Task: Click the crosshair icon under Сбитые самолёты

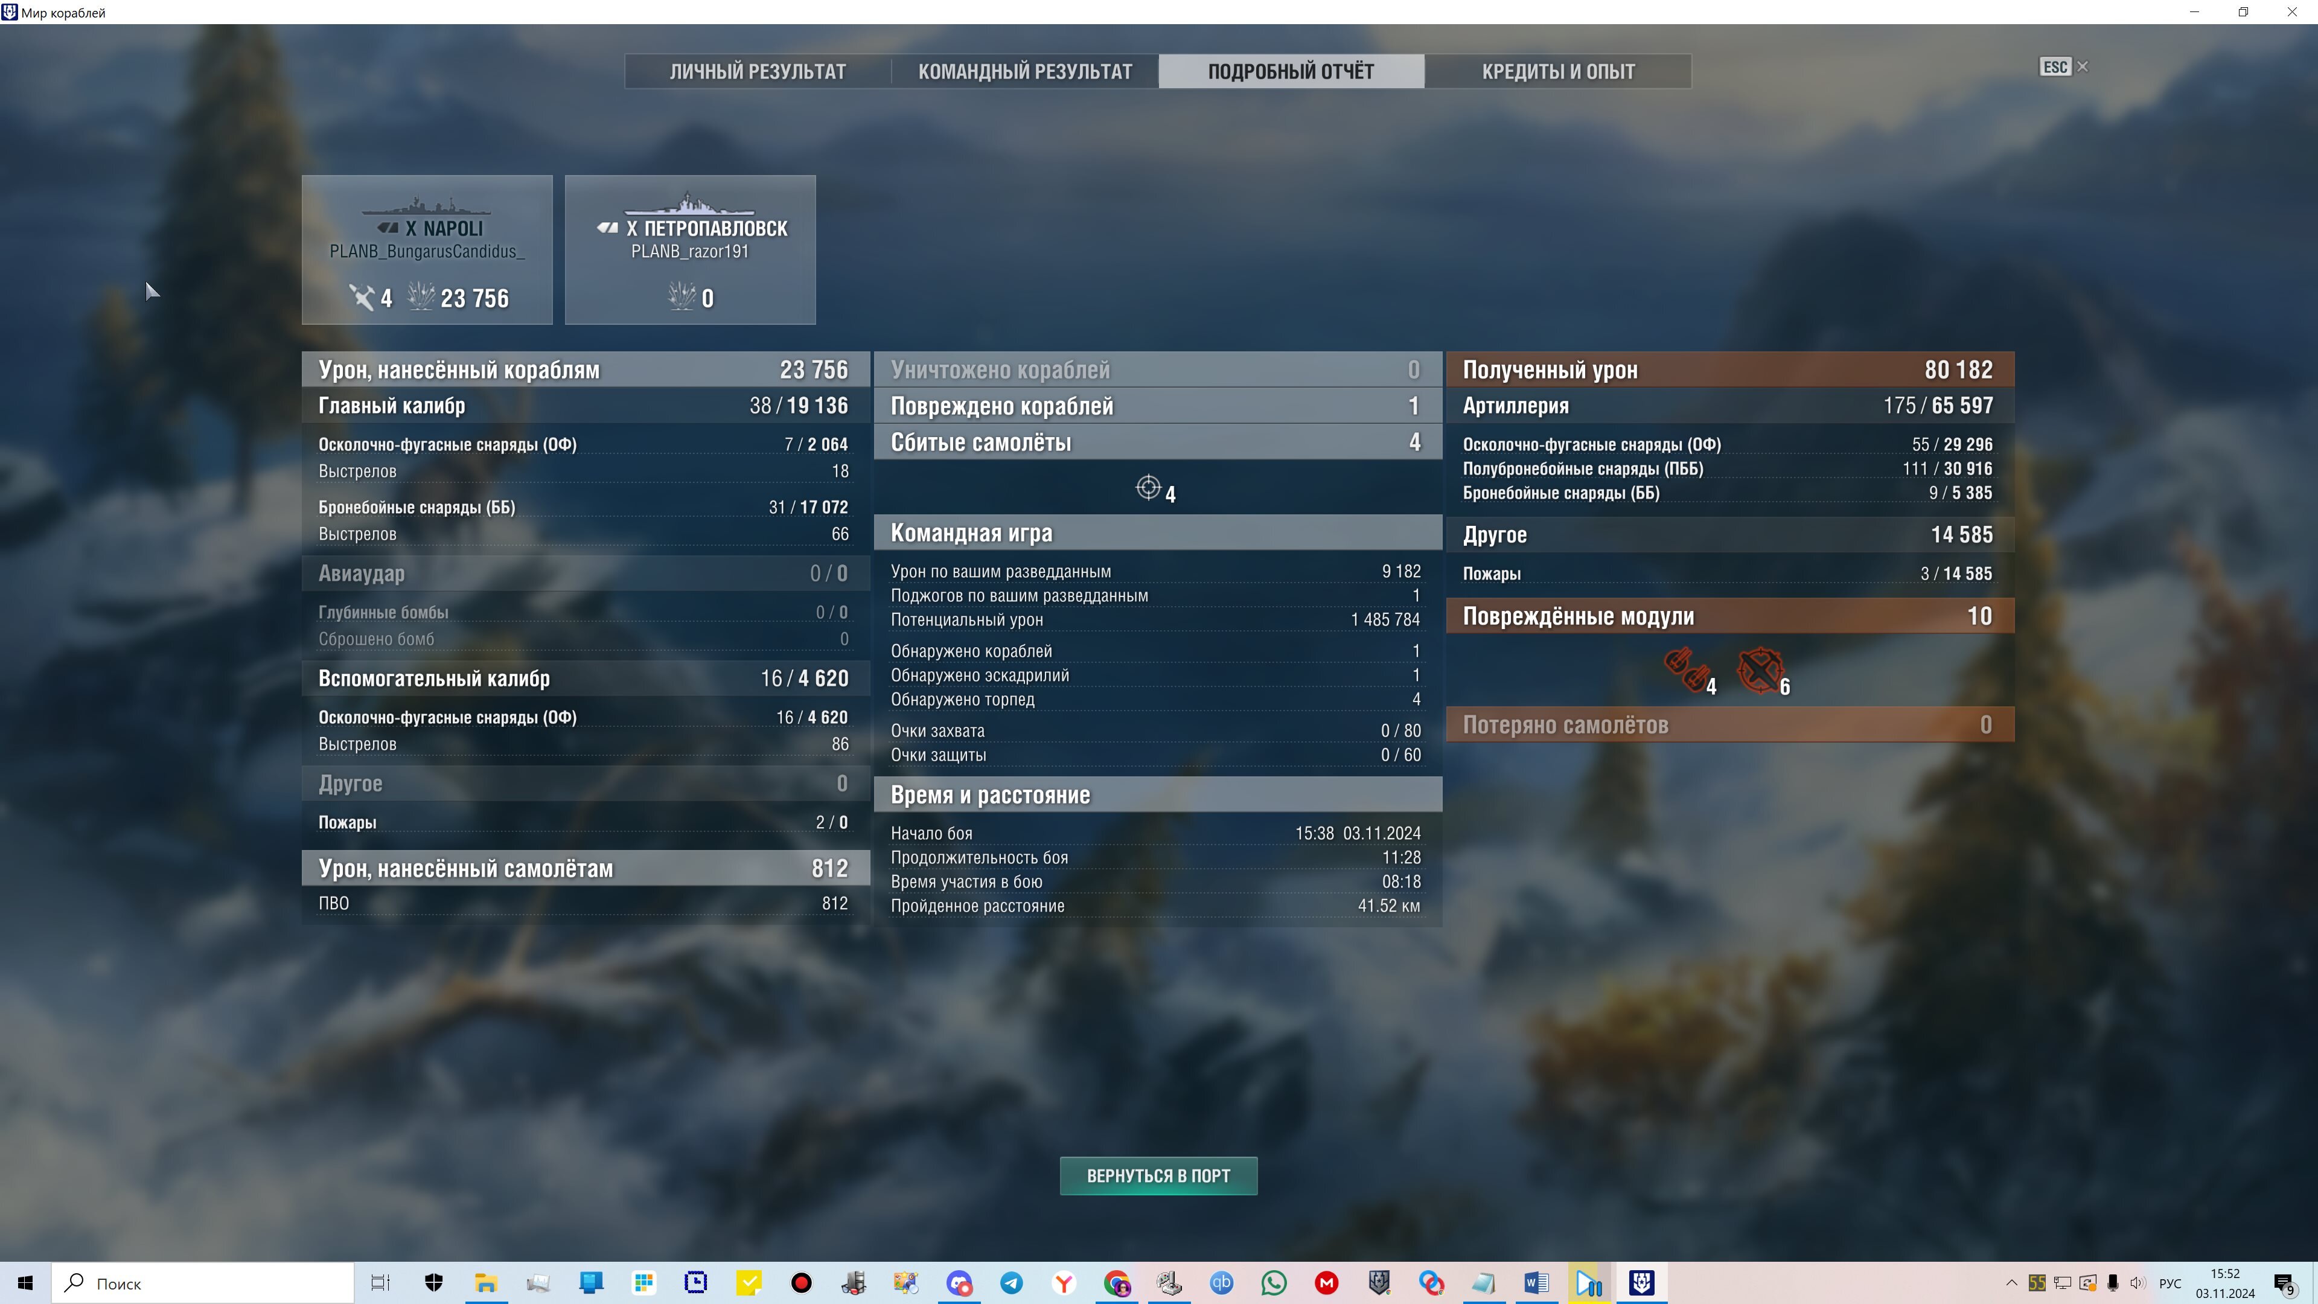Action: [1148, 488]
